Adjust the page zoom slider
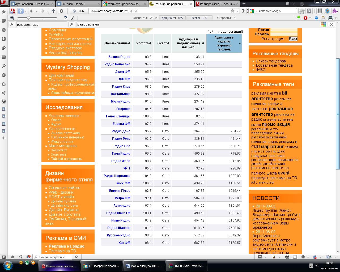 [37, 18]
